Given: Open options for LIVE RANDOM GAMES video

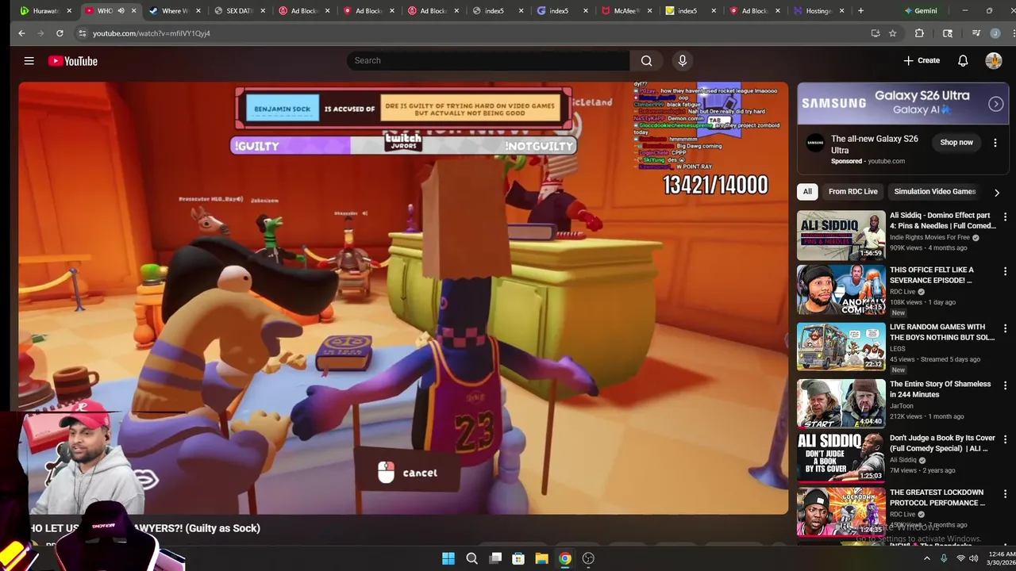Looking at the screenshot, I should (x=1005, y=328).
